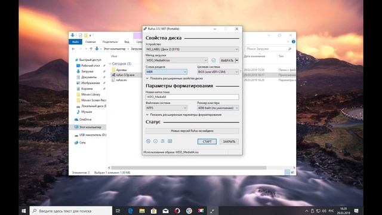Open the Файловая система NTFS dropdown
The width and height of the screenshot is (382, 215).
point(167,107)
